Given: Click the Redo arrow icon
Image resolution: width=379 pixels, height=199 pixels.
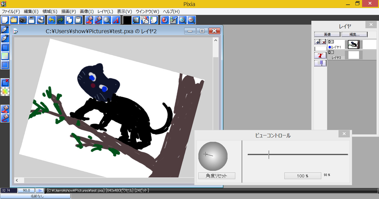Looking at the screenshot, I should click(61, 20).
